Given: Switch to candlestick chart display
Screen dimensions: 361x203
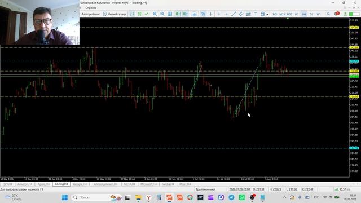Looking at the screenshot, I should [x=139, y=14].
